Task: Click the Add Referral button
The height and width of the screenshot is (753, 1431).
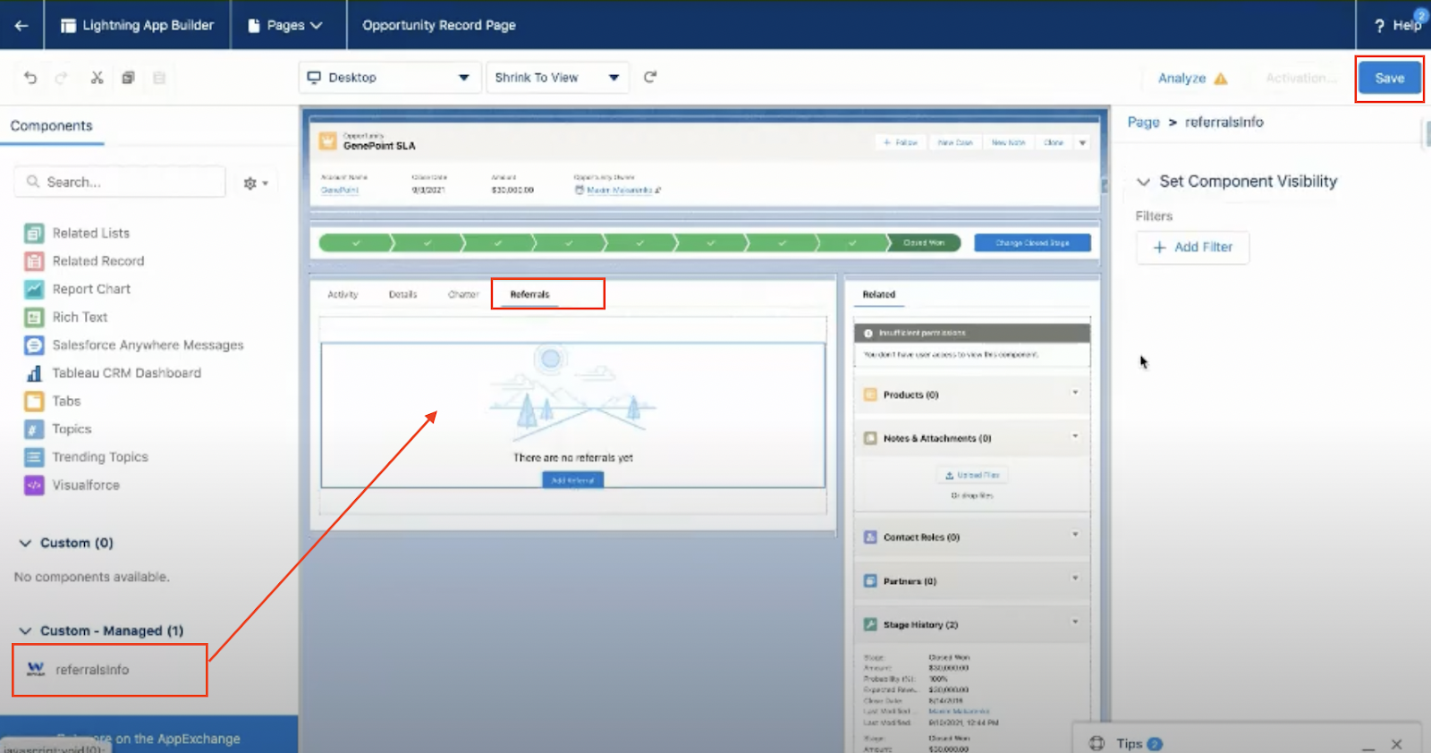Action: [573, 480]
